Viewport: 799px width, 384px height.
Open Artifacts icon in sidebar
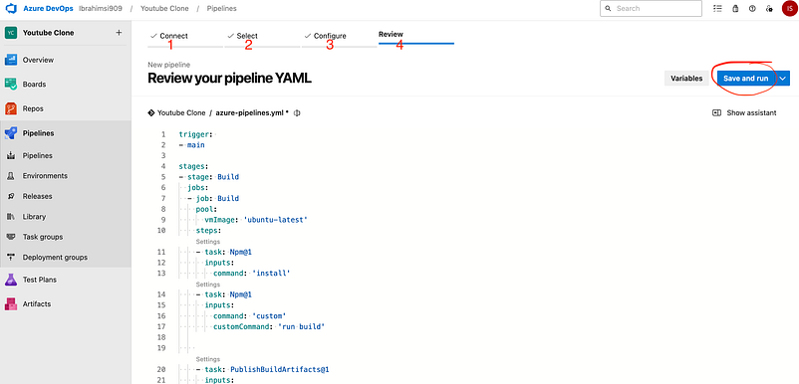[x=11, y=304]
